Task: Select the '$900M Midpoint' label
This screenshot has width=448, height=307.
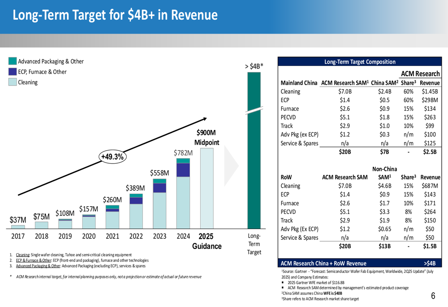Action: tap(207, 138)
